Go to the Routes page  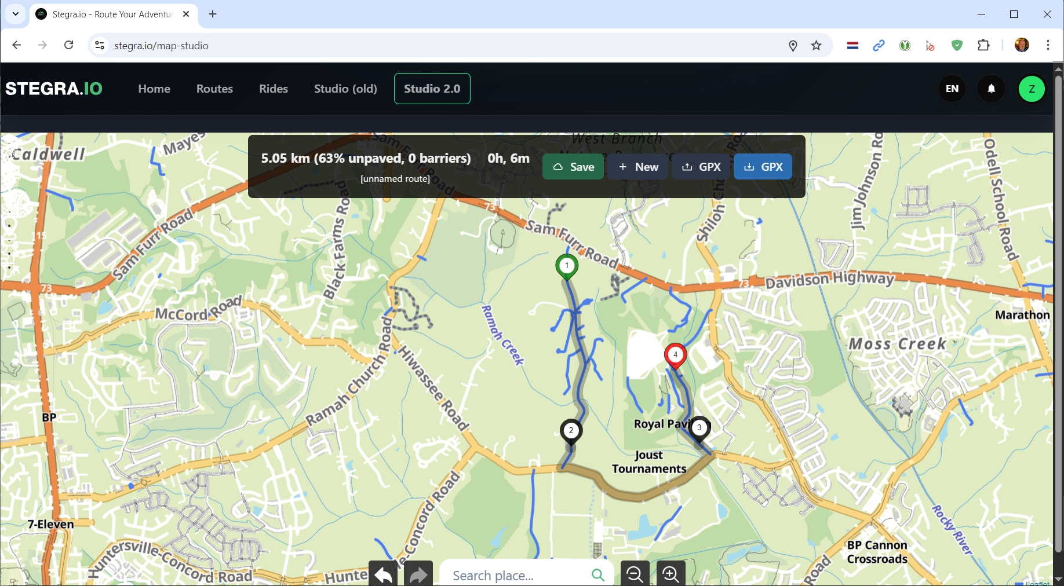click(214, 89)
